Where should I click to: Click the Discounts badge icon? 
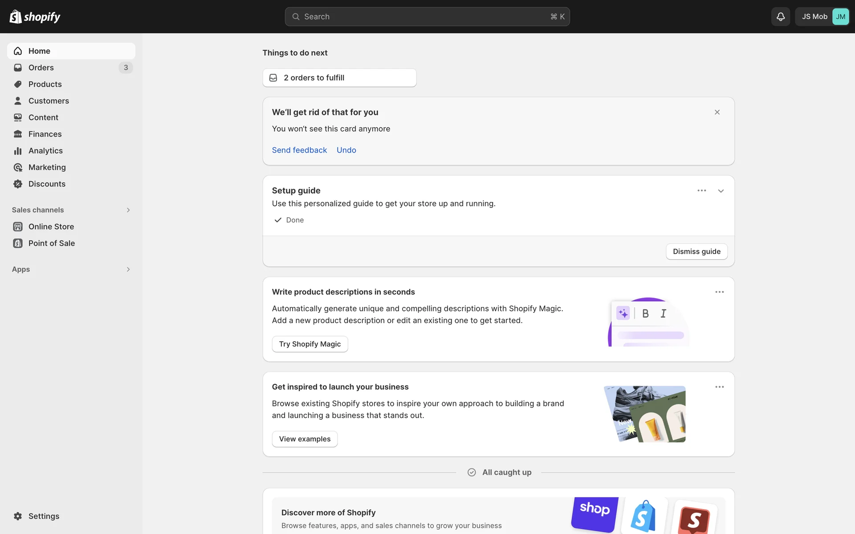click(18, 184)
